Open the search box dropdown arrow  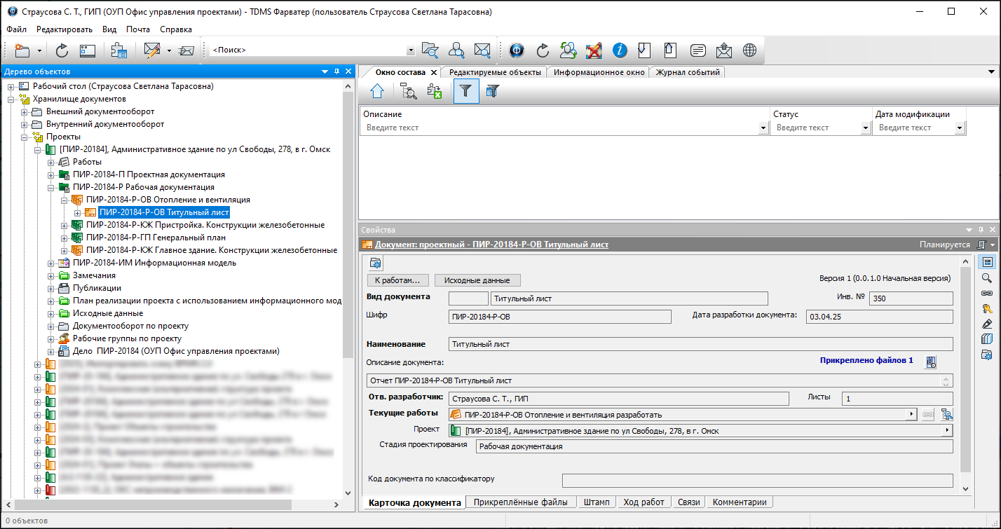click(411, 50)
